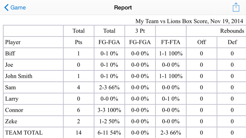Select the team total 6-11 54% cell
The width and height of the screenshot is (246, 138).
point(109,133)
